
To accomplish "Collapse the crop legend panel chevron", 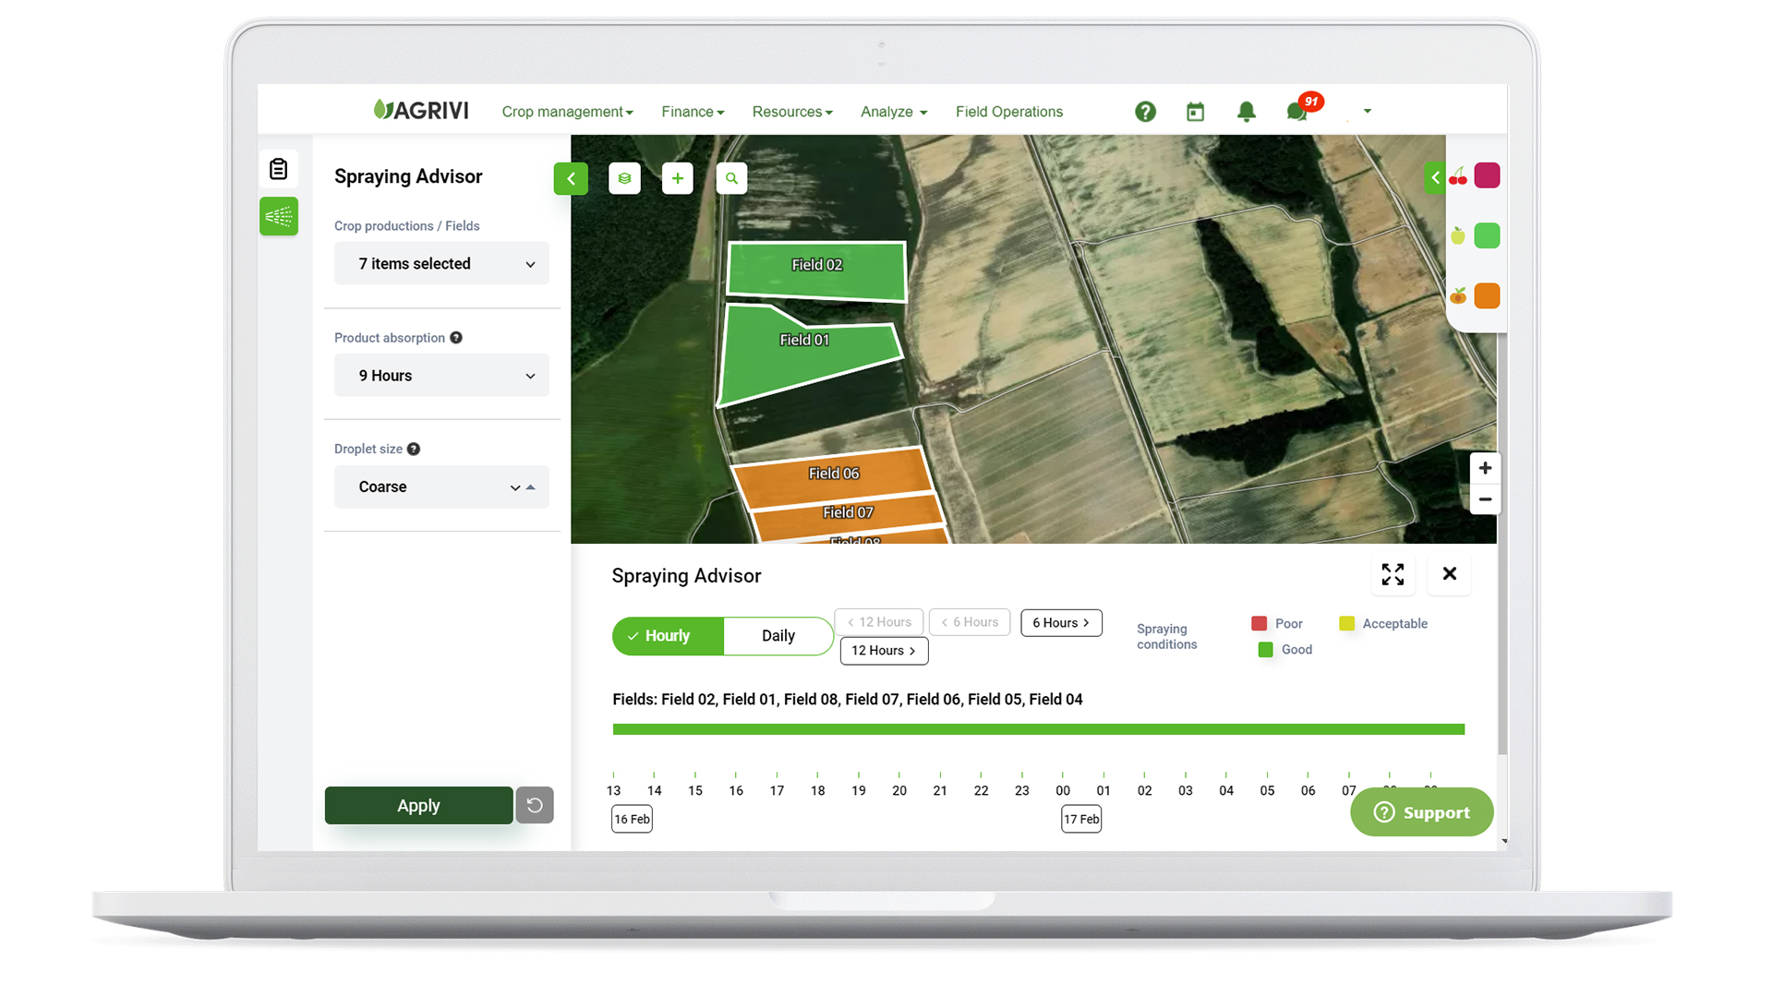I will 1435,177.
